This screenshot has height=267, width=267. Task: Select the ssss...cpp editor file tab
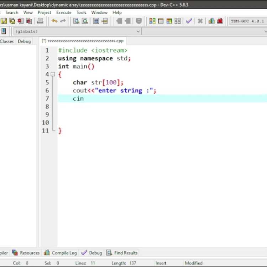click(83, 41)
